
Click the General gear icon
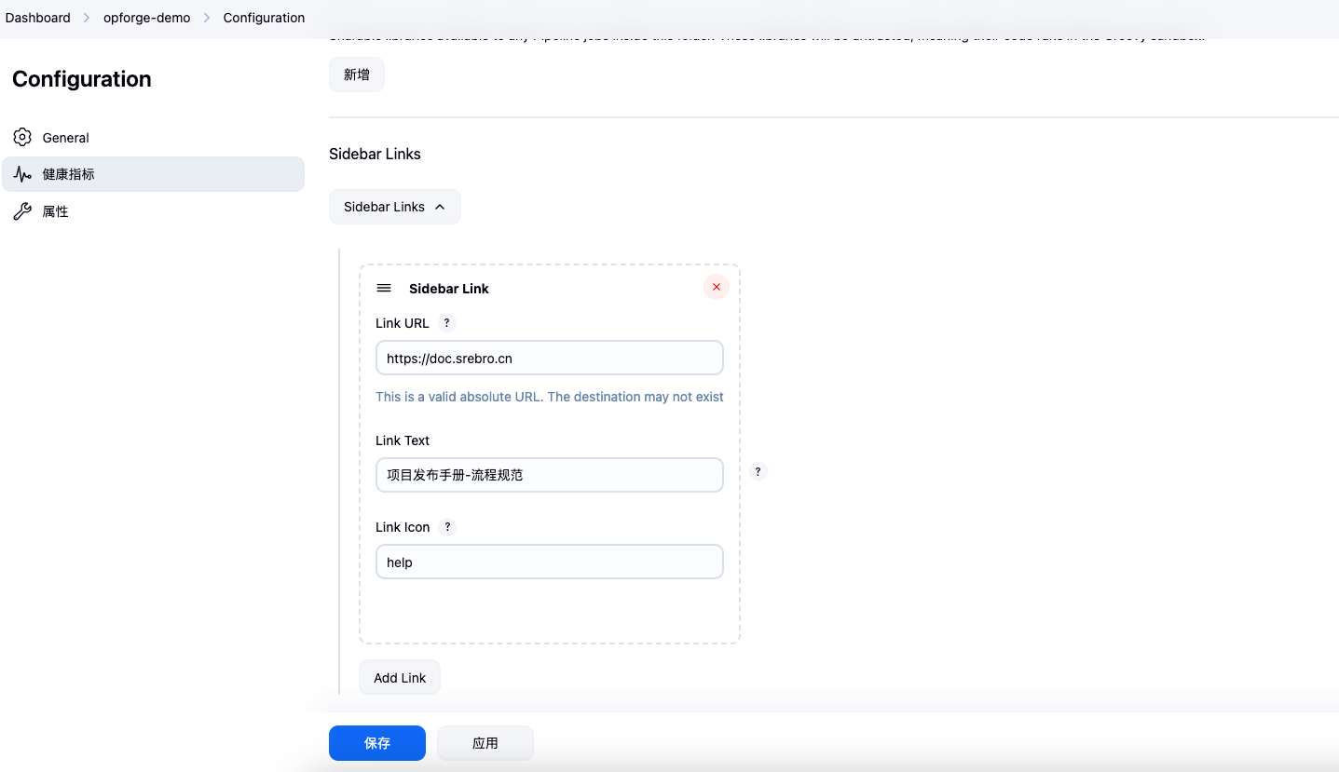pyautogui.click(x=22, y=137)
